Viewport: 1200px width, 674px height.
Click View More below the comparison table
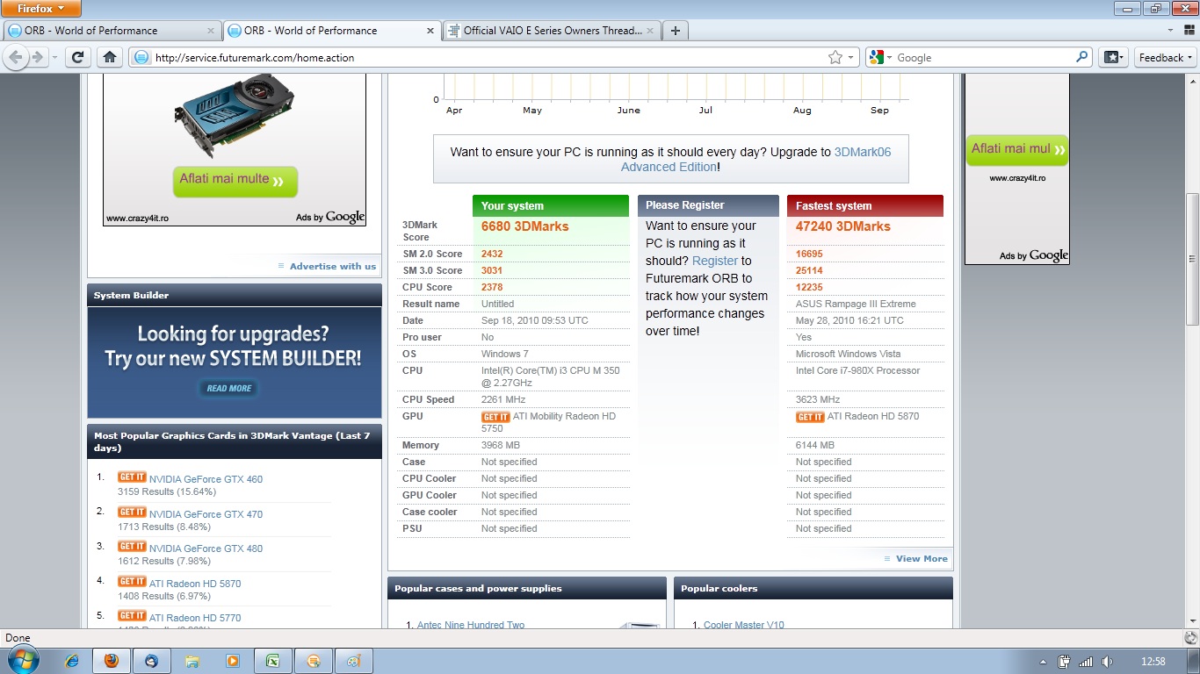pyautogui.click(x=922, y=558)
